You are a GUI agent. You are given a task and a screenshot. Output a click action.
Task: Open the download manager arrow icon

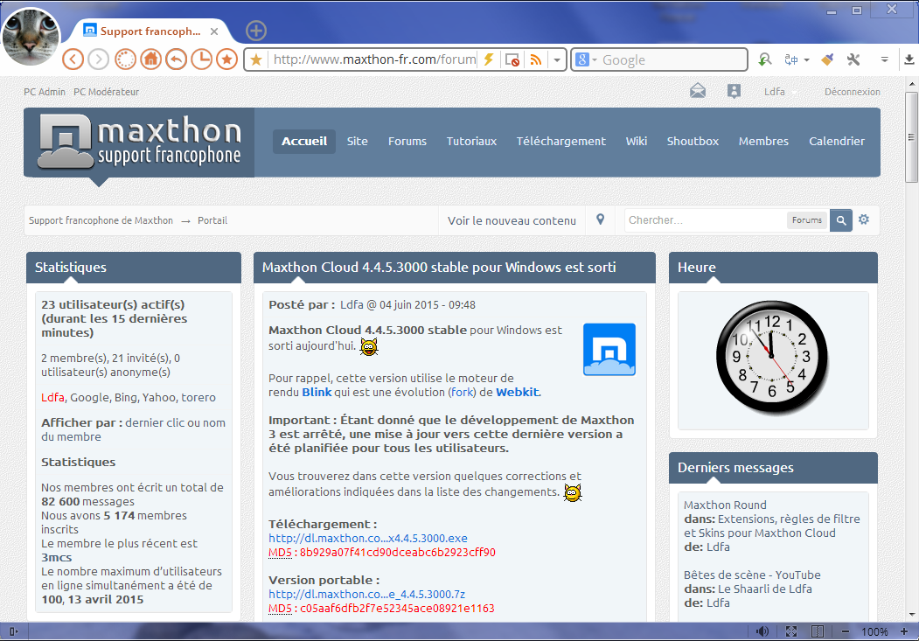(x=909, y=59)
